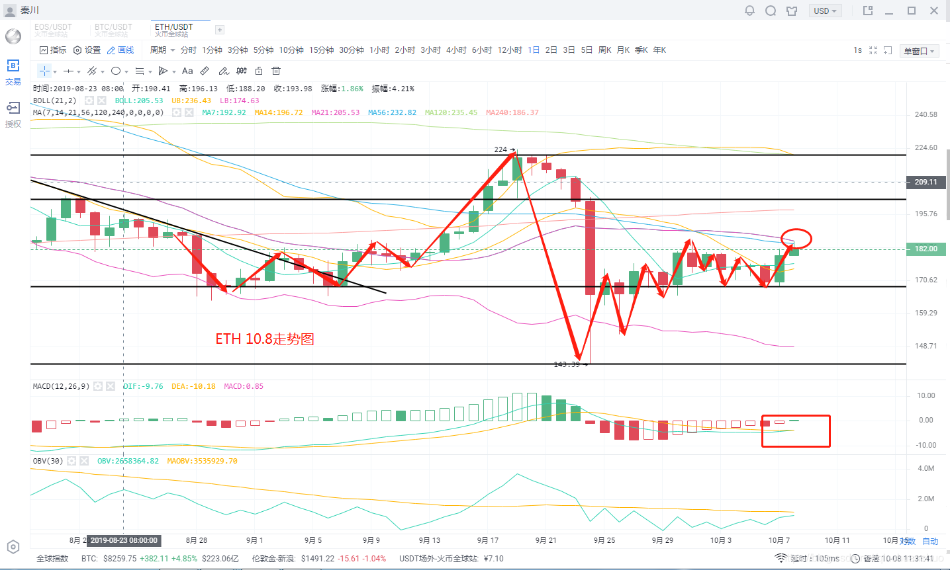Select the 4小时 timeframe
This screenshot has width=950, height=570.
(x=456, y=50)
